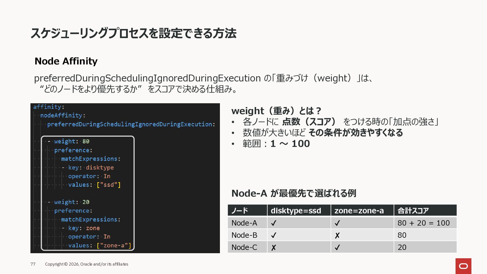Viewport: 487px width, 274px height.
Task: Click the Node-A disktype=ssd checkmark
Action: click(273, 223)
